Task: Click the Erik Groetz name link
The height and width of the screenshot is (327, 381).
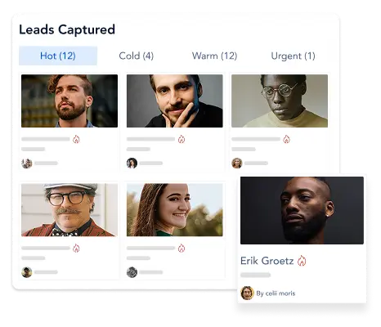Action: (x=267, y=261)
